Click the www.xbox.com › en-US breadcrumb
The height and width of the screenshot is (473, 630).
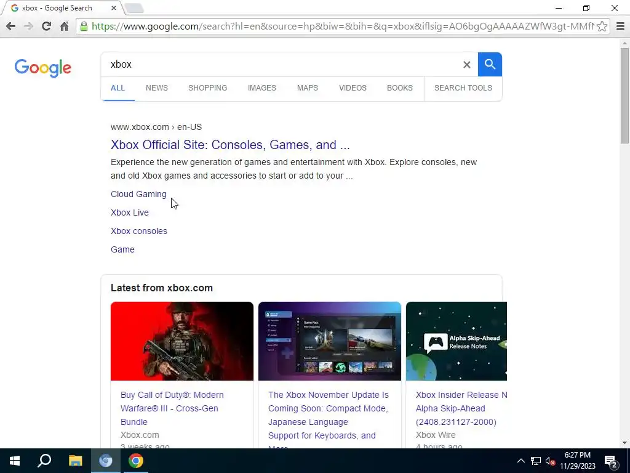(156, 127)
